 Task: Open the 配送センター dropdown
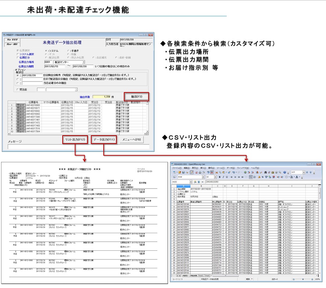[84, 62]
